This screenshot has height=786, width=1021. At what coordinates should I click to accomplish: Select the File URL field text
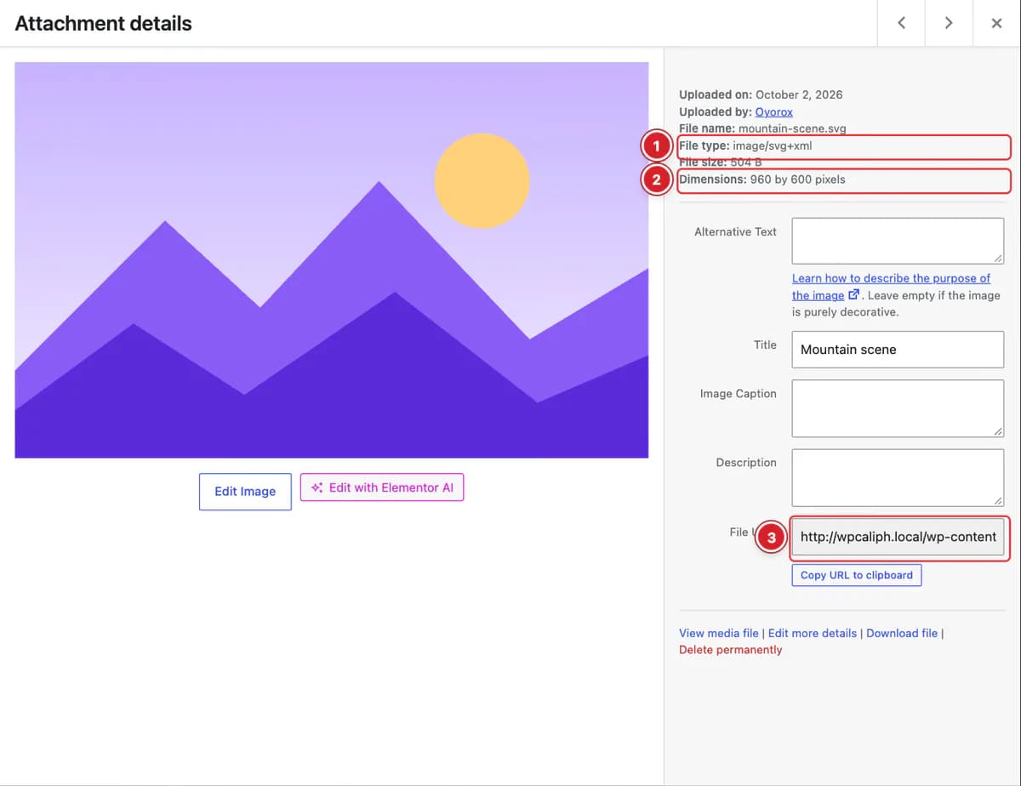(898, 537)
